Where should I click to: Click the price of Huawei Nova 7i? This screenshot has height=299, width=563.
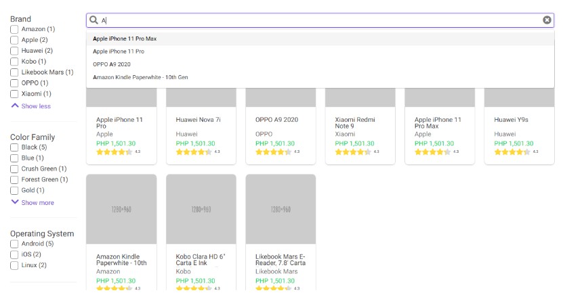tap(195, 143)
